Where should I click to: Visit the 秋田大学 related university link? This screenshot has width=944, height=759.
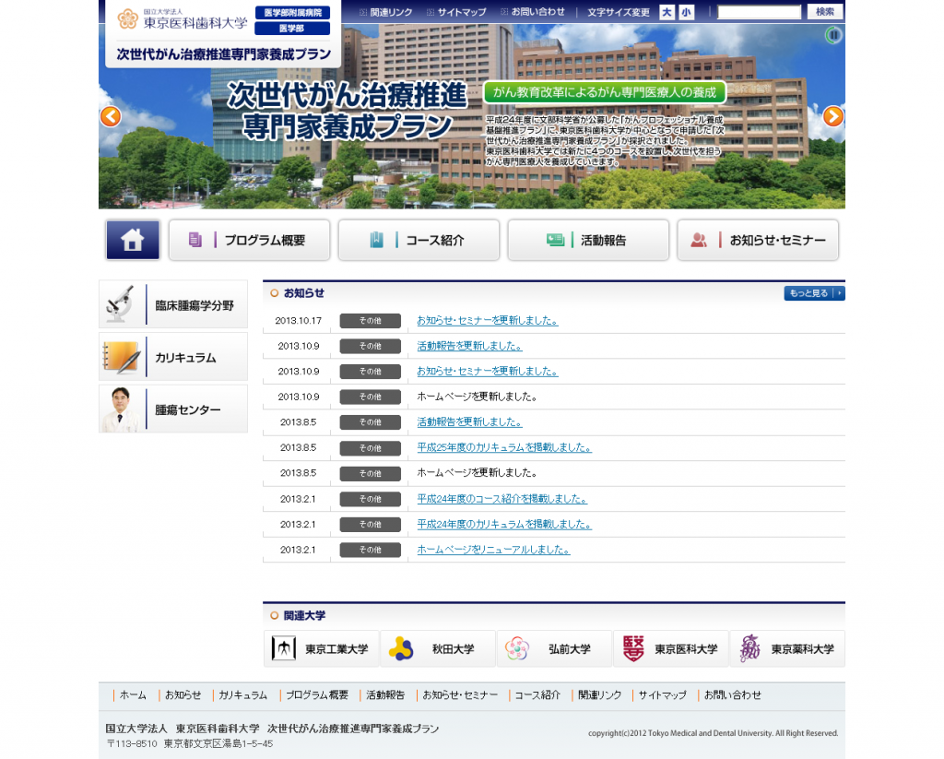coord(438,649)
